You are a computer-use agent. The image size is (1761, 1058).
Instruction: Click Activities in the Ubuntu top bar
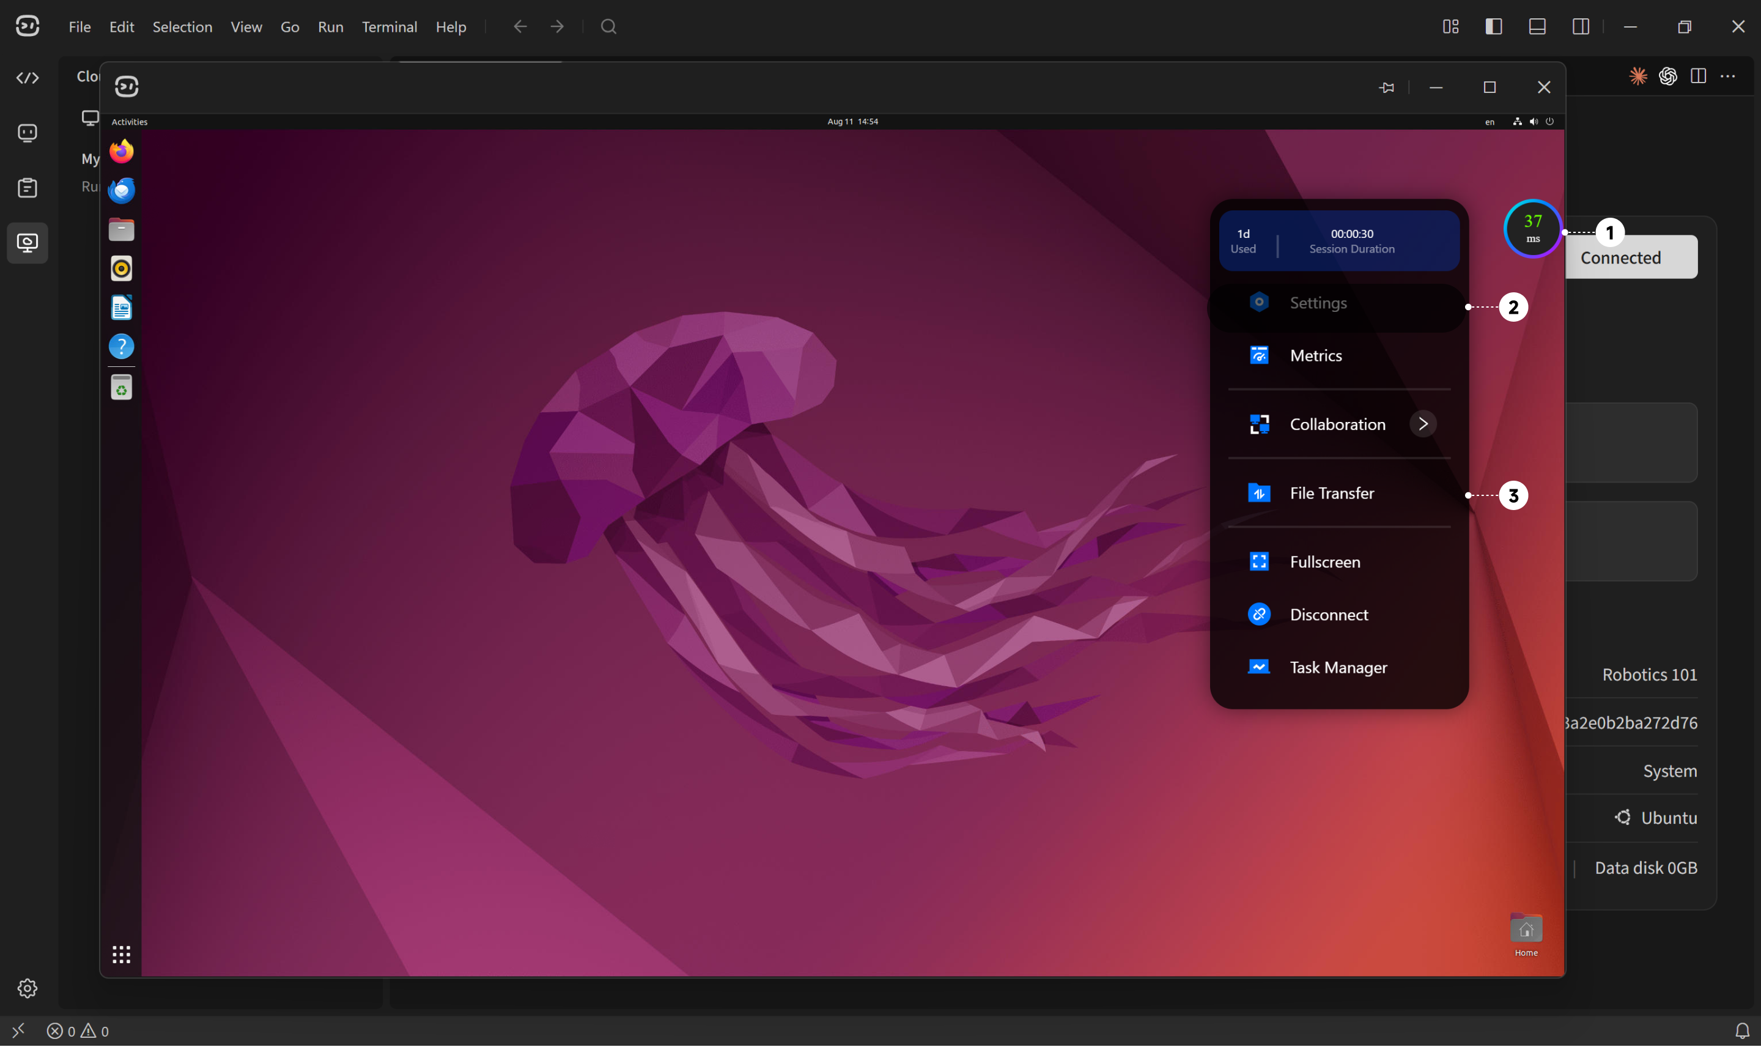point(130,122)
